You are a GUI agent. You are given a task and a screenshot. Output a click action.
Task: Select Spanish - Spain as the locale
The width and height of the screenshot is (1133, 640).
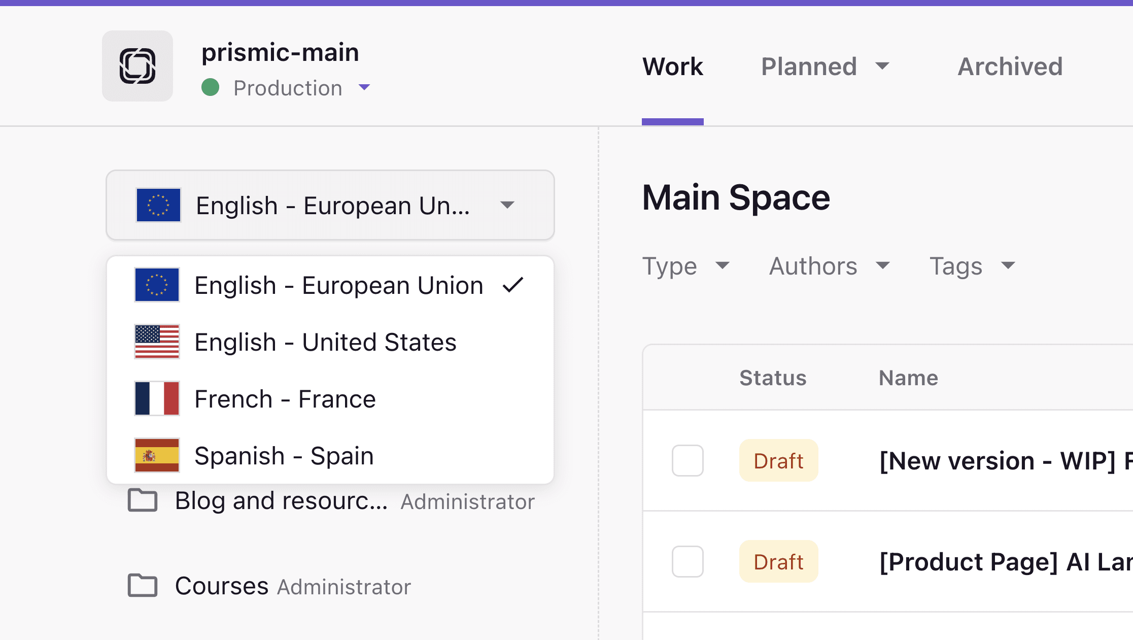tap(284, 455)
